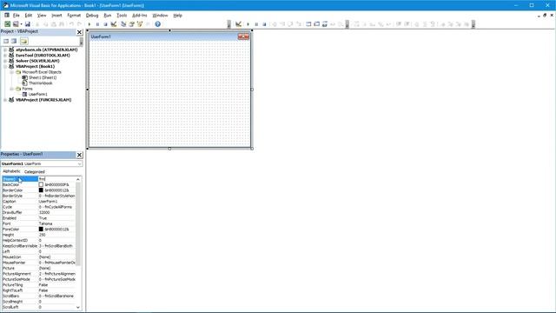Screen dimensions: 556x313
Task: Open the Run menu
Action: [x=108, y=16]
